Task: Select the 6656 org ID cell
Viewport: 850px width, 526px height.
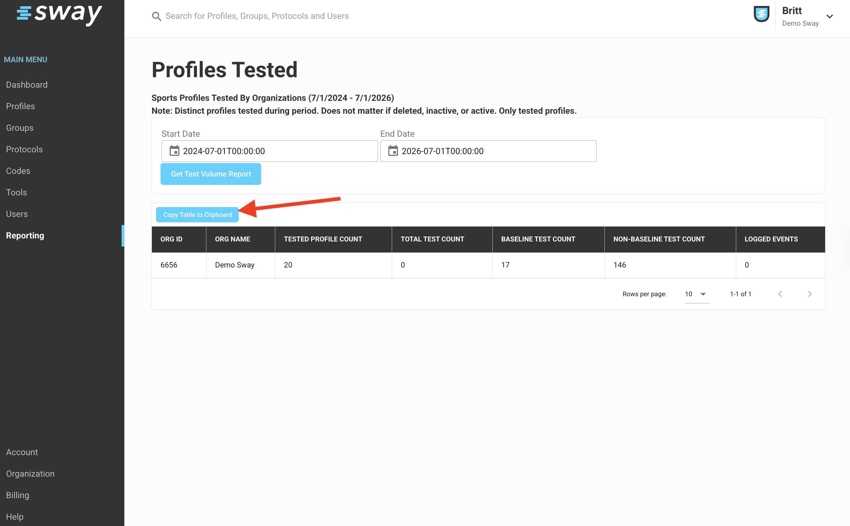Action: coord(179,265)
